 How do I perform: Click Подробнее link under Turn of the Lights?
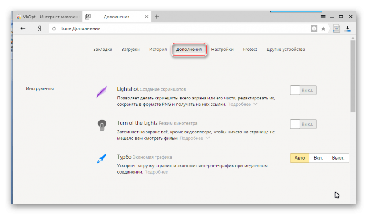point(191,138)
